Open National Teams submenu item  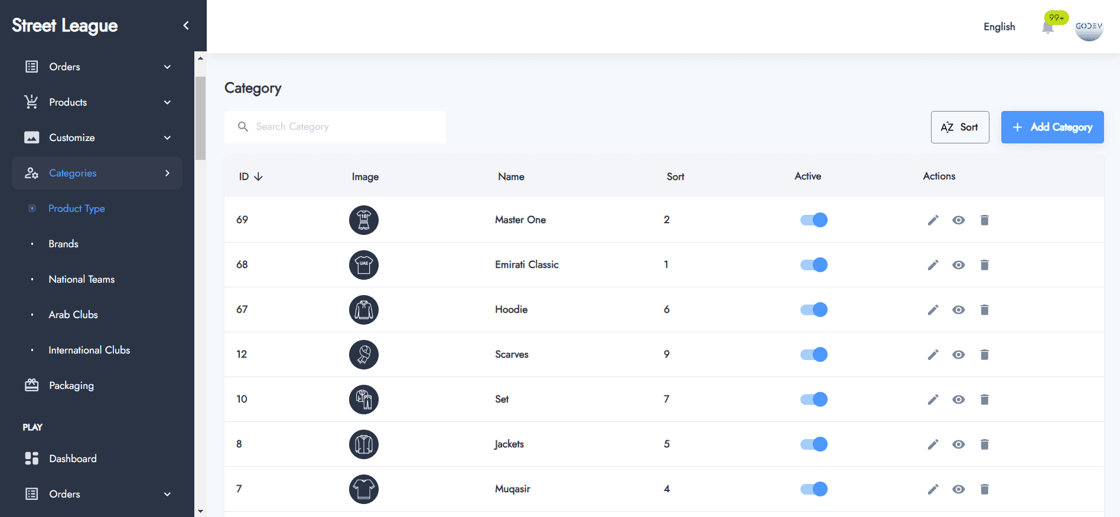pos(82,279)
